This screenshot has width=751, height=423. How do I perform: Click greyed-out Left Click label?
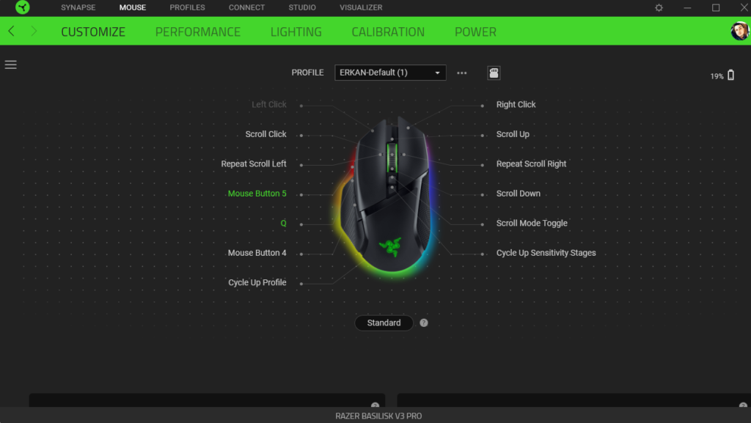pos(269,104)
